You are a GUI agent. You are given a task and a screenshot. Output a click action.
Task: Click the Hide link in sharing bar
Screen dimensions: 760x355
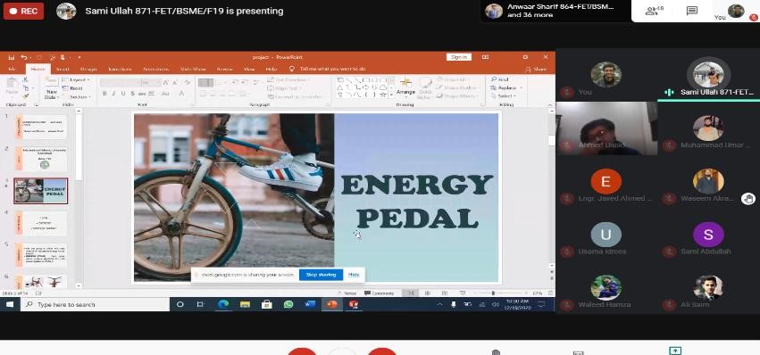pos(354,275)
